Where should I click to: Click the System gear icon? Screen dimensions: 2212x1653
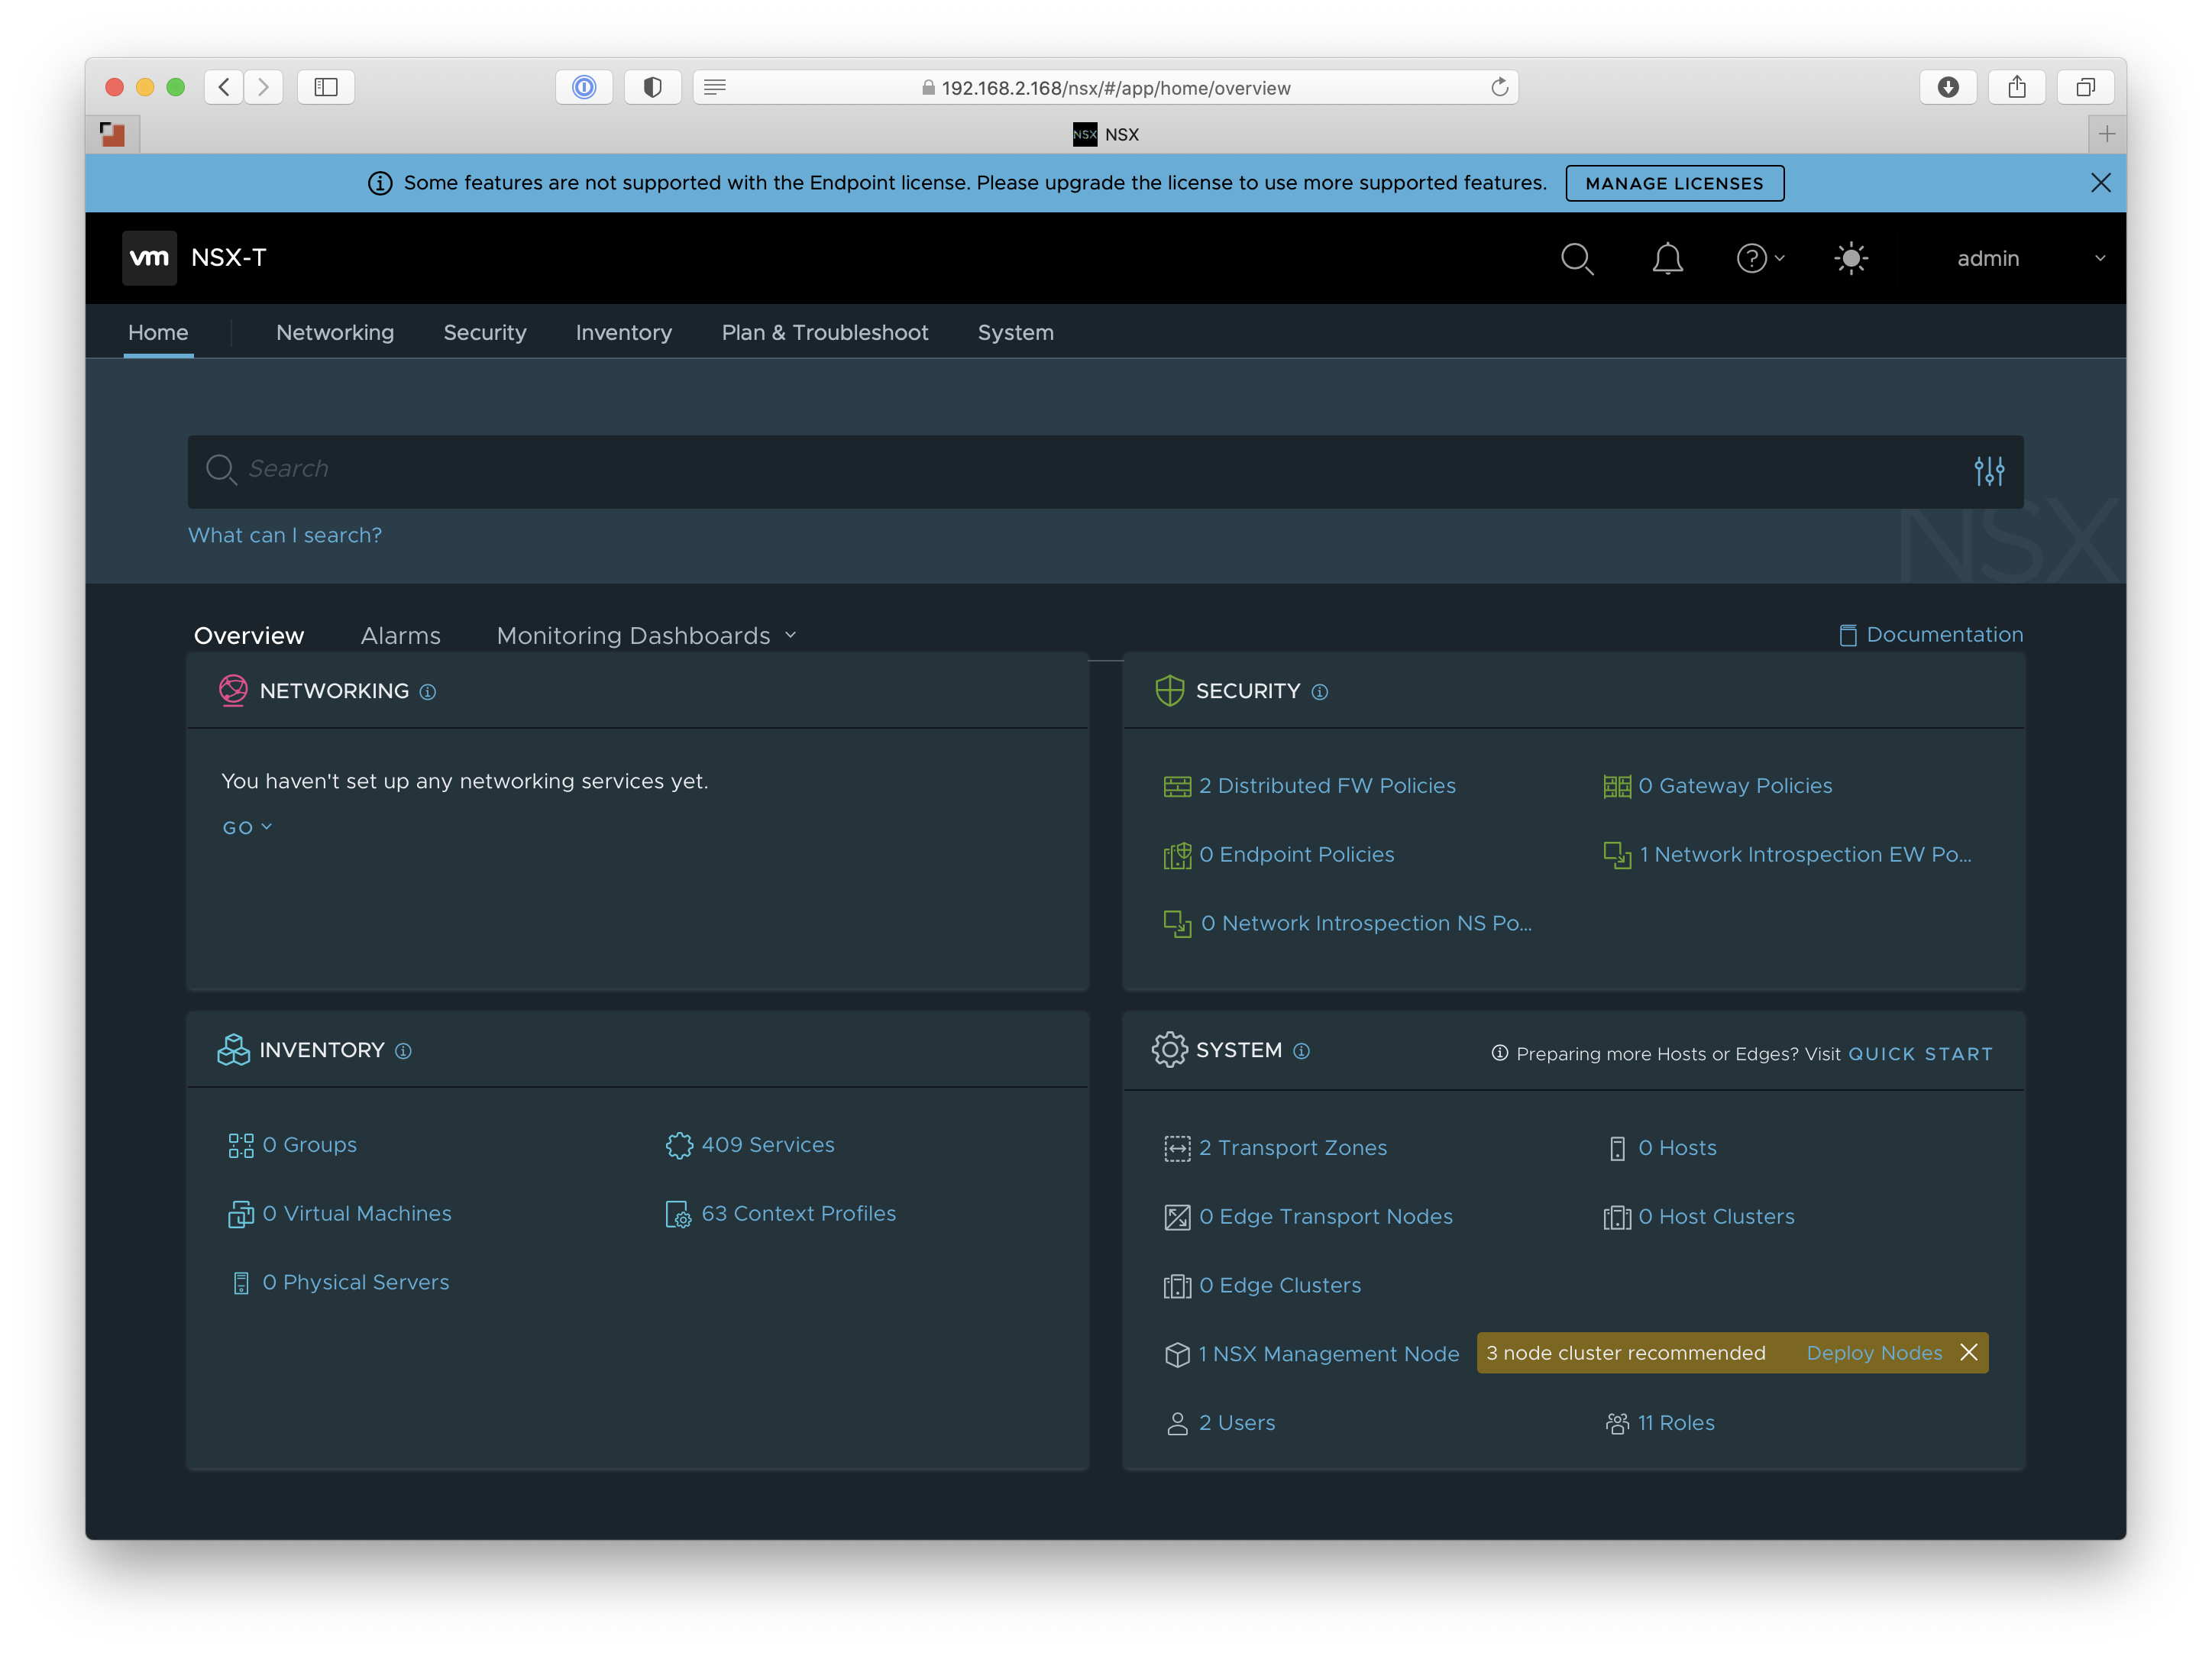1169,1050
